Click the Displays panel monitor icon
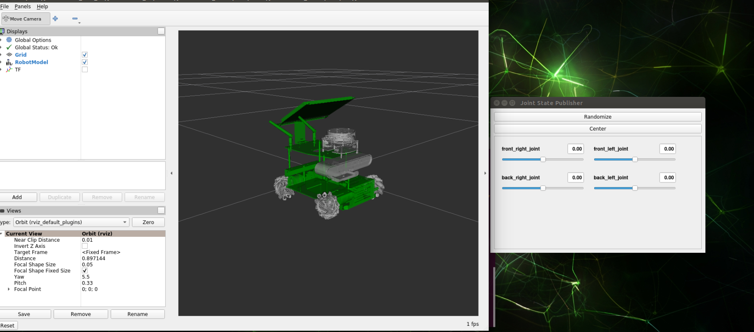 point(2,31)
